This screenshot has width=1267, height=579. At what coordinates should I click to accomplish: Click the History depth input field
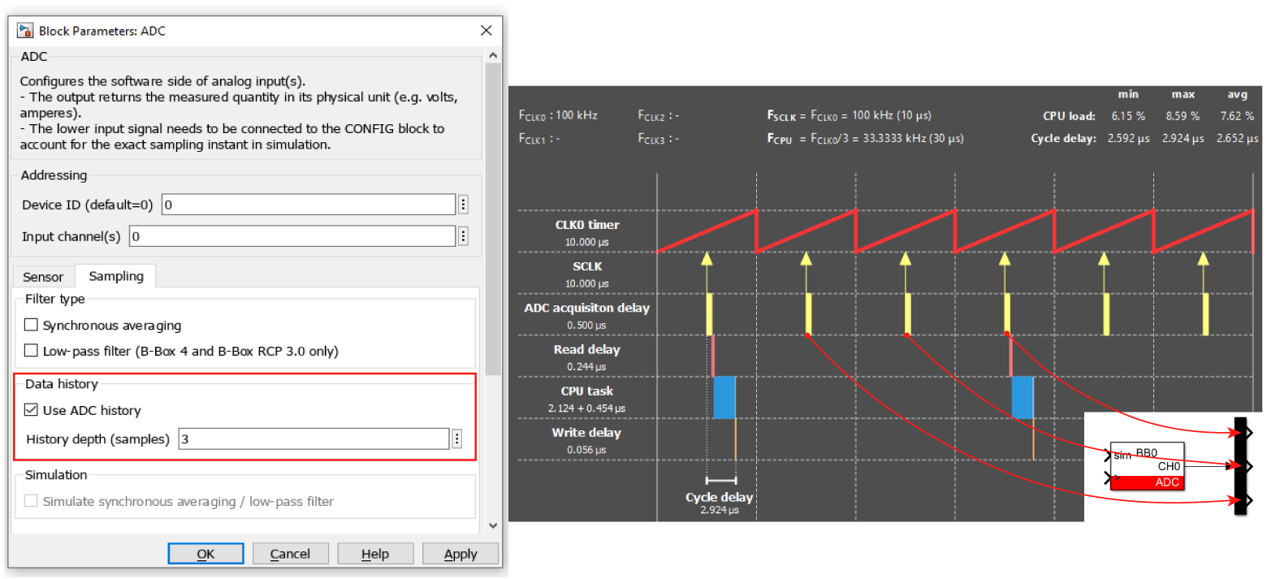313,439
